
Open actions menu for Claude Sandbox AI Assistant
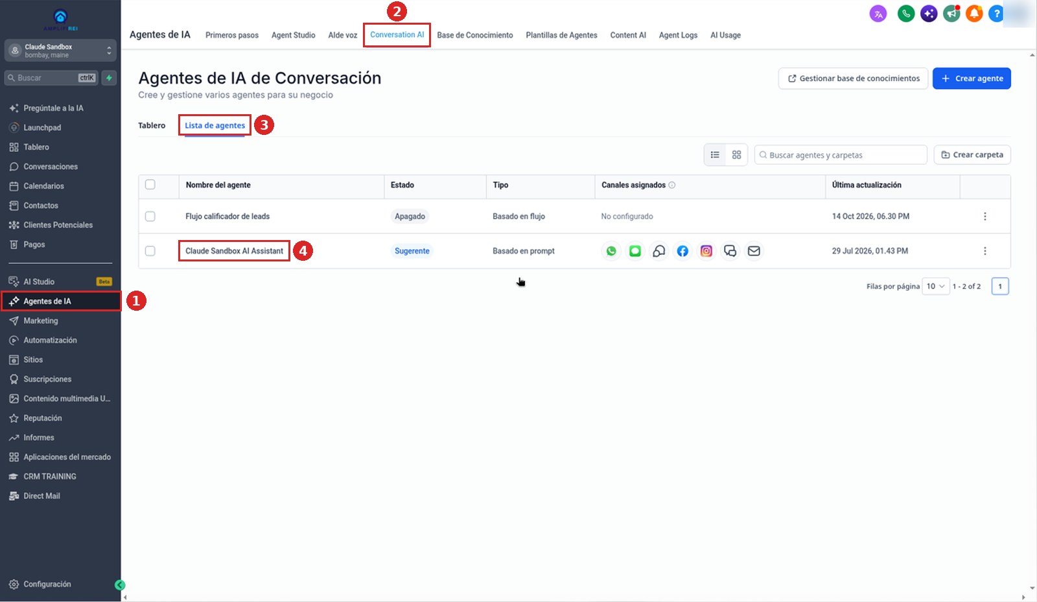tap(985, 251)
